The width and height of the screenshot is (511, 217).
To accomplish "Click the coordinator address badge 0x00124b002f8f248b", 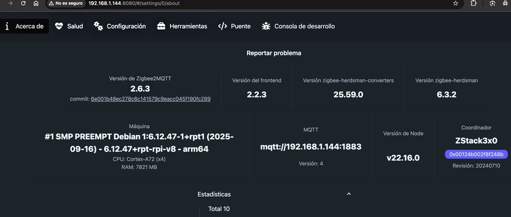I will pos(476,154).
